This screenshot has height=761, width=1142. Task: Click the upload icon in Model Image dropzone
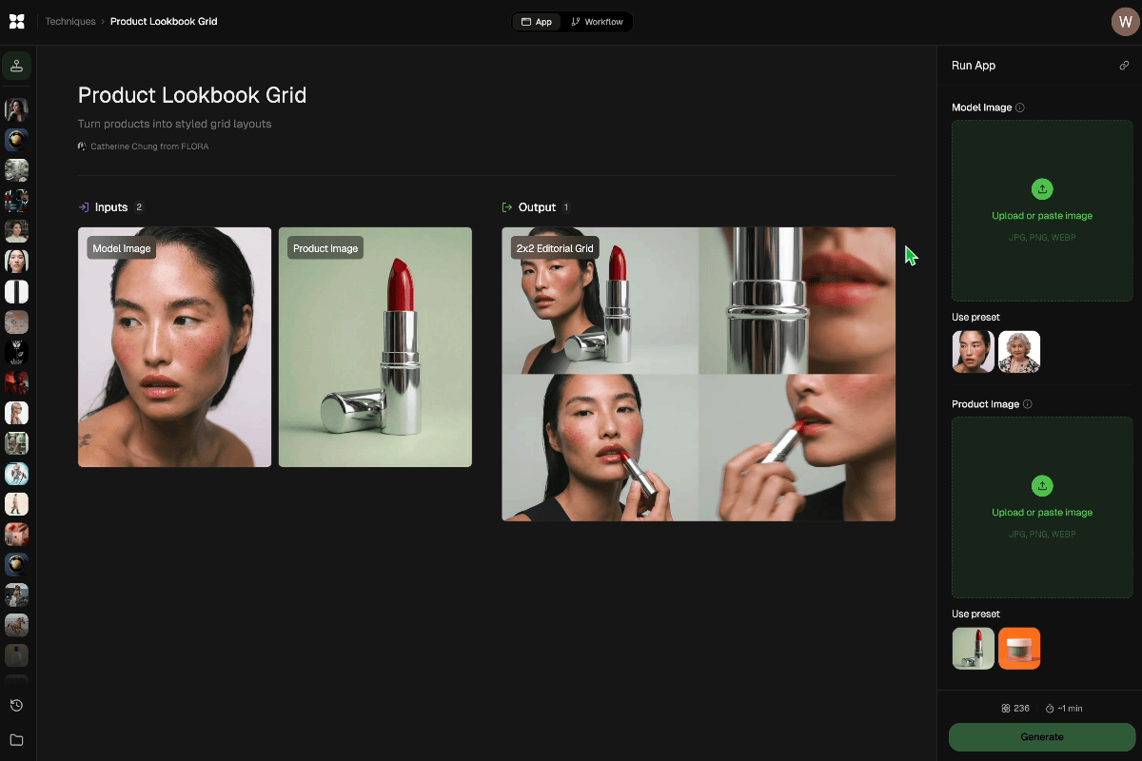coord(1042,189)
